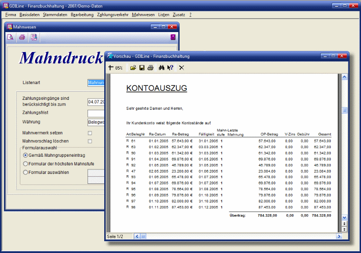The image size is (361, 253).
Task: Open the Währung combo box
Action: 96,122
